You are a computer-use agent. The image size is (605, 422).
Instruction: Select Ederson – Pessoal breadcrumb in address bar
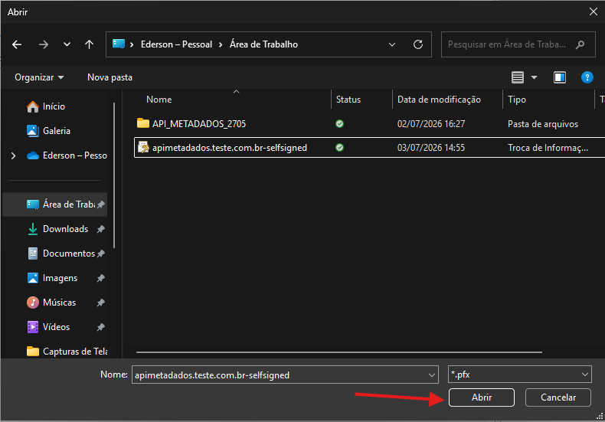click(176, 44)
